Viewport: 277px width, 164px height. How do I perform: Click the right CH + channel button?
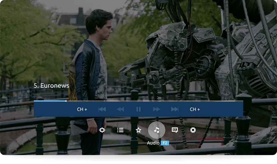195,109
